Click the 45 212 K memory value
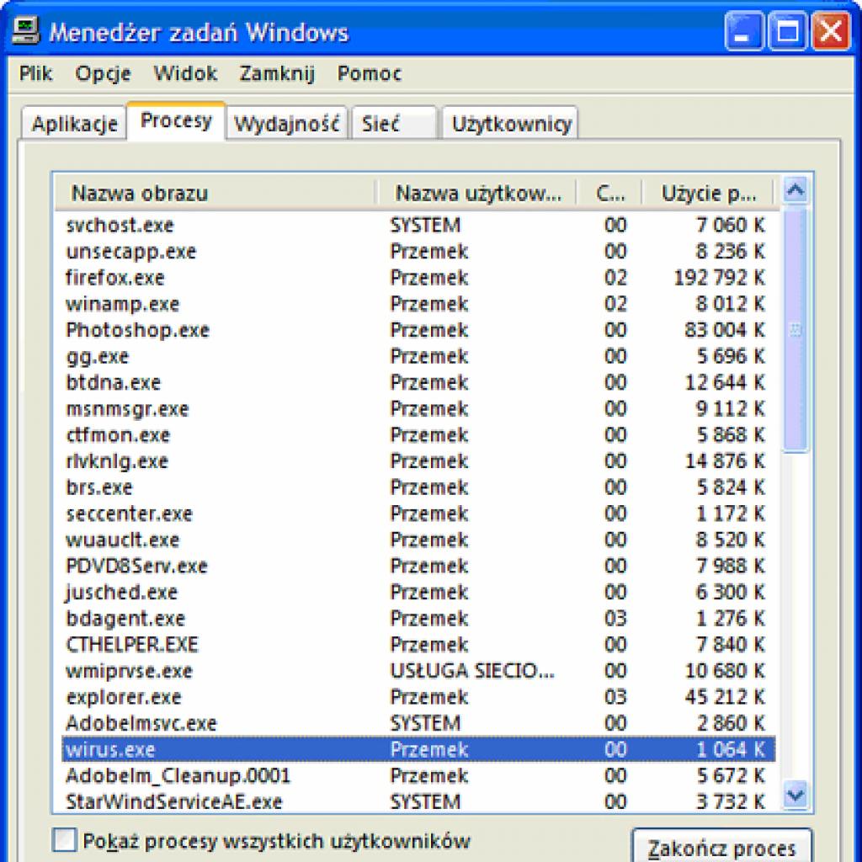This screenshot has height=862, width=862. pyautogui.click(x=725, y=697)
